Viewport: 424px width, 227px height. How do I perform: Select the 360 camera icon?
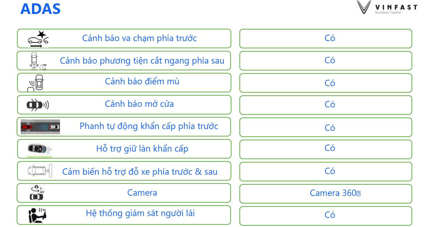pos(37,193)
